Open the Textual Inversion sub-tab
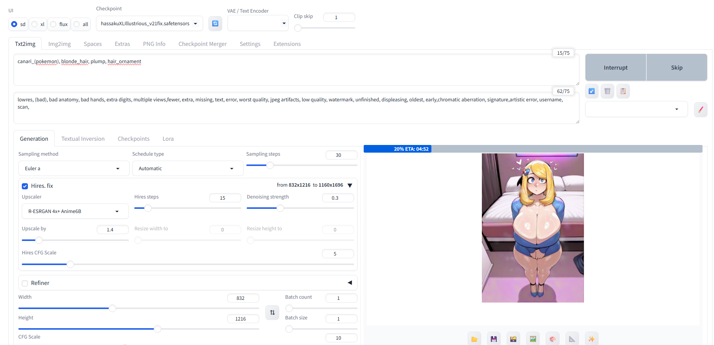This screenshot has height=345, width=714. (83, 139)
